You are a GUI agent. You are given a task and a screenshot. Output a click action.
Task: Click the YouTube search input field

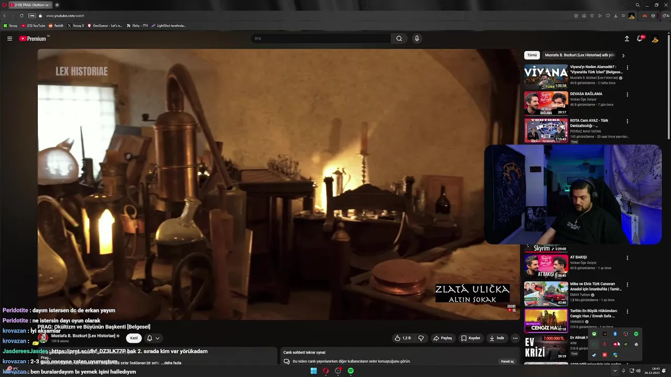(x=321, y=38)
